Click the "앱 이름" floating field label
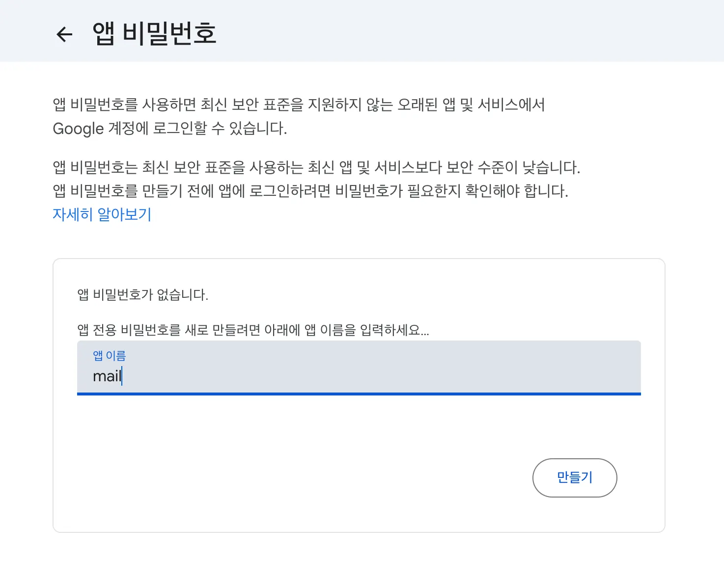The height and width of the screenshot is (578, 724). [x=109, y=355]
